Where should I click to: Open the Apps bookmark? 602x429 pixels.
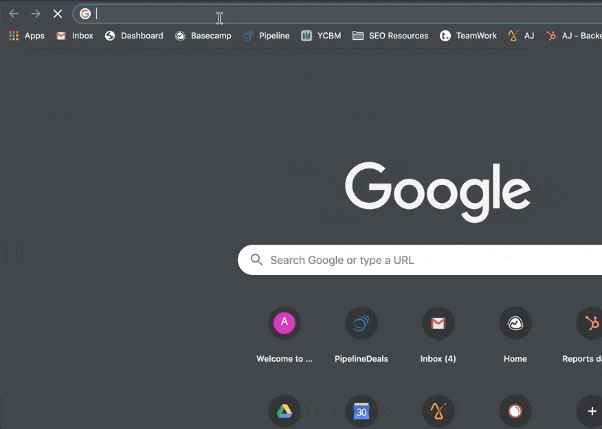point(27,36)
